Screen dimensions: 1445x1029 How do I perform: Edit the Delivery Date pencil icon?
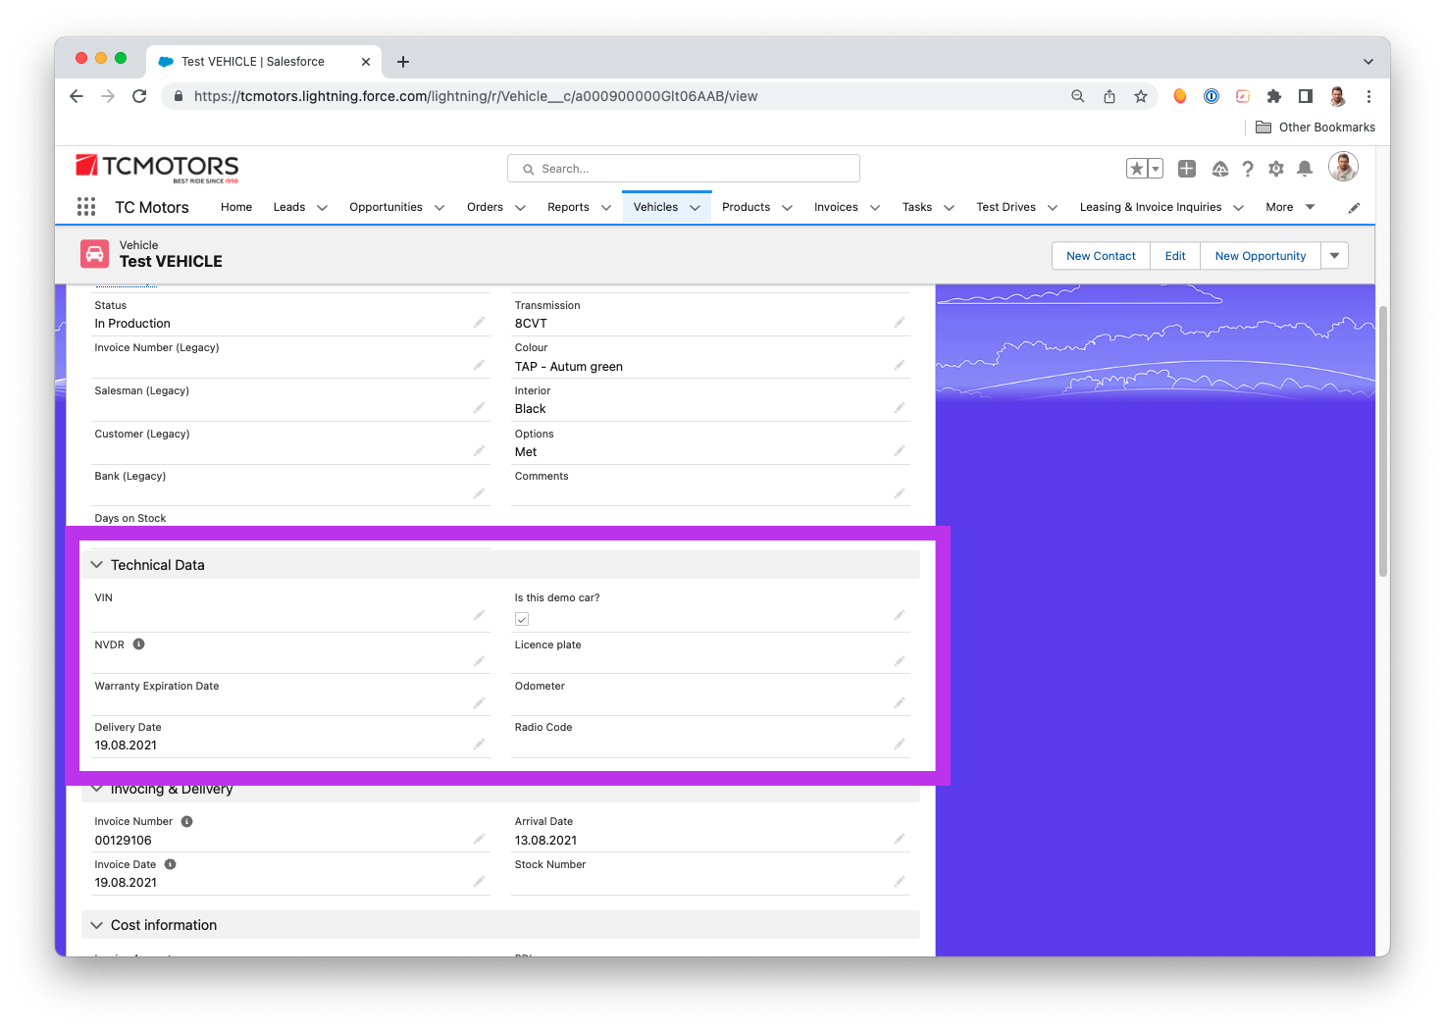point(479,745)
